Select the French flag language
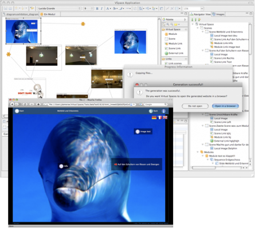The height and width of the screenshot is (228, 258). point(159,118)
